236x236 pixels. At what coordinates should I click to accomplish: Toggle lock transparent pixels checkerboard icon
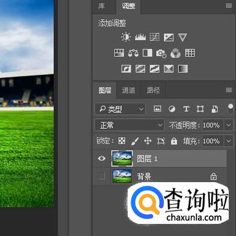(x=122, y=141)
